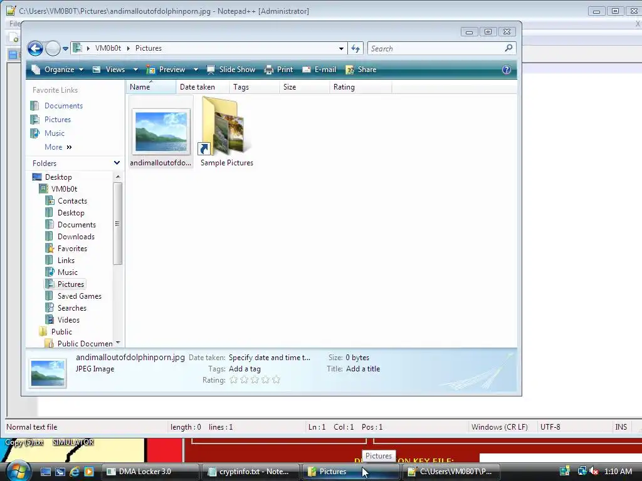Select Documents in folder tree
This screenshot has height=481, width=642.
click(x=76, y=225)
